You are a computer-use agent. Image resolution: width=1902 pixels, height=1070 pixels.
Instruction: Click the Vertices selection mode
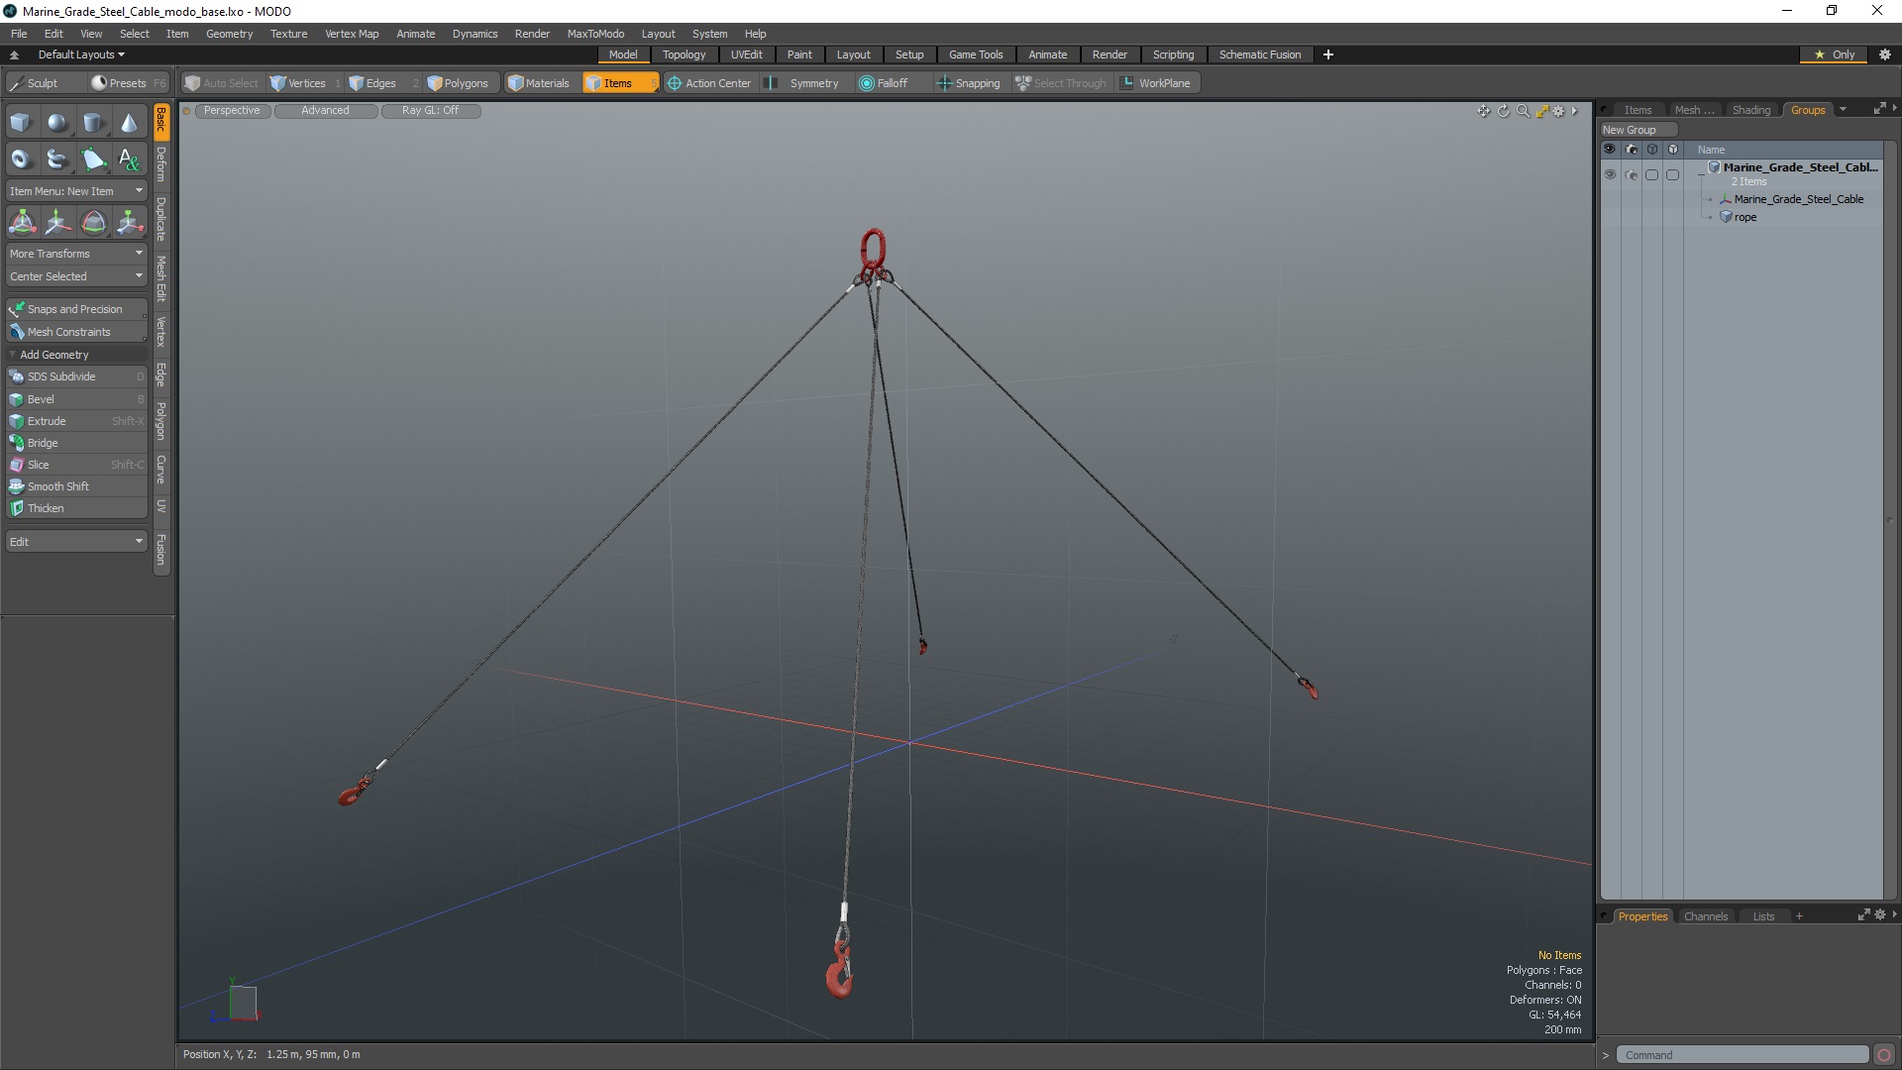(x=306, y=82)
